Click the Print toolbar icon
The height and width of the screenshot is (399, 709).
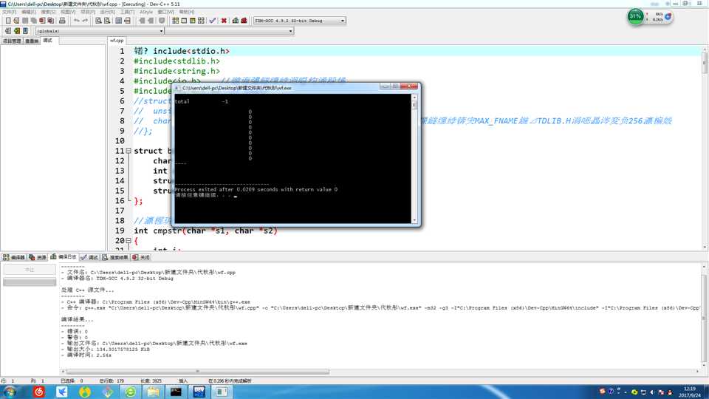[62, 21]
